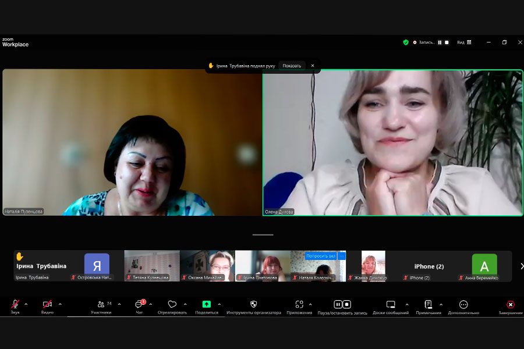The height and width of the screenshot is (349, 524).
Task: Click Олена Дулова active speaker video
Action: coord(393,143)
